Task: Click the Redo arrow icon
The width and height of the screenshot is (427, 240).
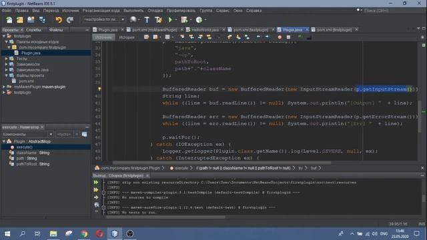Action: tap(70, 20)
